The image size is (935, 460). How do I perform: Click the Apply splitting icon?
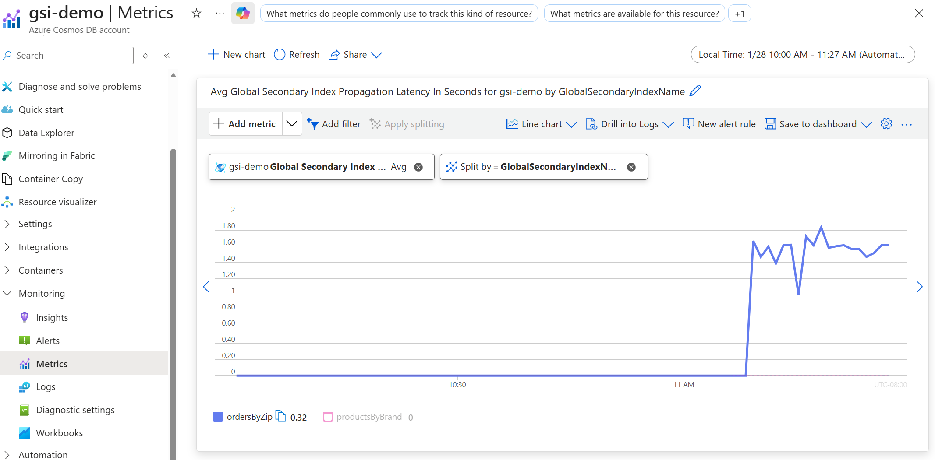[x=375, y=124]
